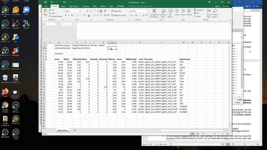The width and height of the screenshot is (267, 150).
Task: Open the File tab
Action: click(46, 6)
